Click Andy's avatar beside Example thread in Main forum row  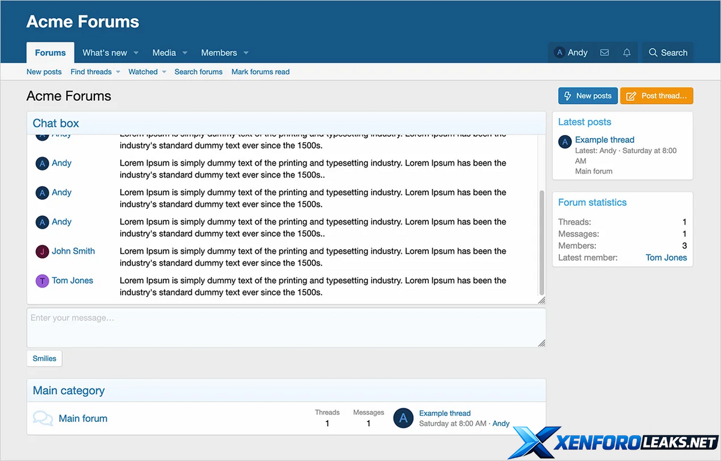tap(403, 418)
